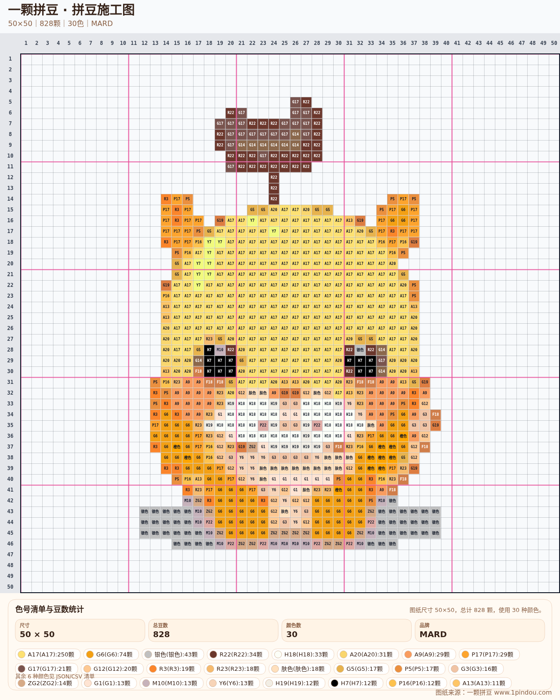The height and width of the screenshot is (700, 560).
Task: Select the H19(H19):12颗 legend chip
Action: click(294, 683)
